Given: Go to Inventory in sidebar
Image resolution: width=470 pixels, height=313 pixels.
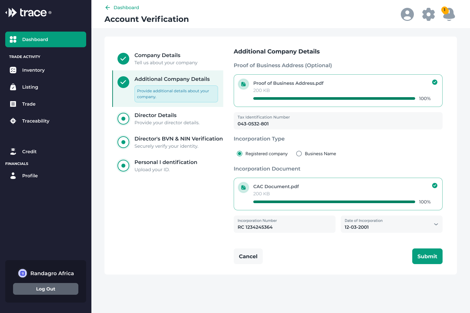Looking at the screenshot, I should coord(46,70).
